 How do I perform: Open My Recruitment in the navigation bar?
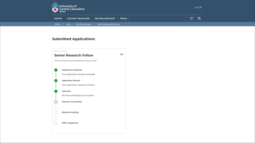click(105, 19)
